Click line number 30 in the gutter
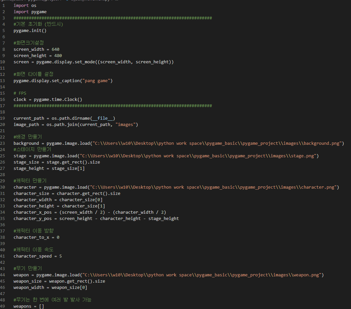351x309 pixels. click(x=2, y=187)
